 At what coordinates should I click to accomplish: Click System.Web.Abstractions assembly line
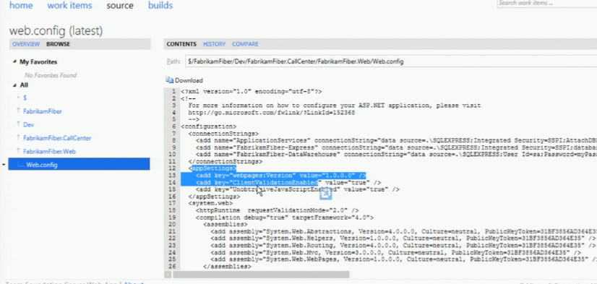click(403, 231)
